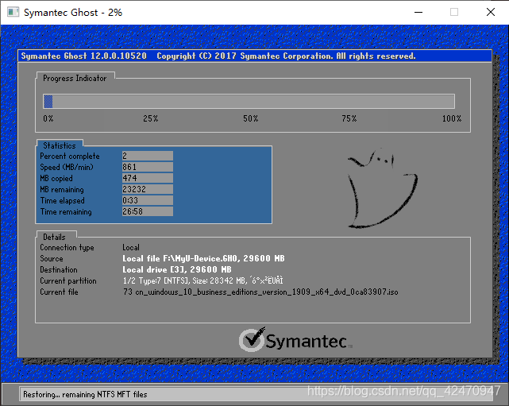
Task: Click the Time elapsed label
Action: pyautogui.click(x=62, y=201)
